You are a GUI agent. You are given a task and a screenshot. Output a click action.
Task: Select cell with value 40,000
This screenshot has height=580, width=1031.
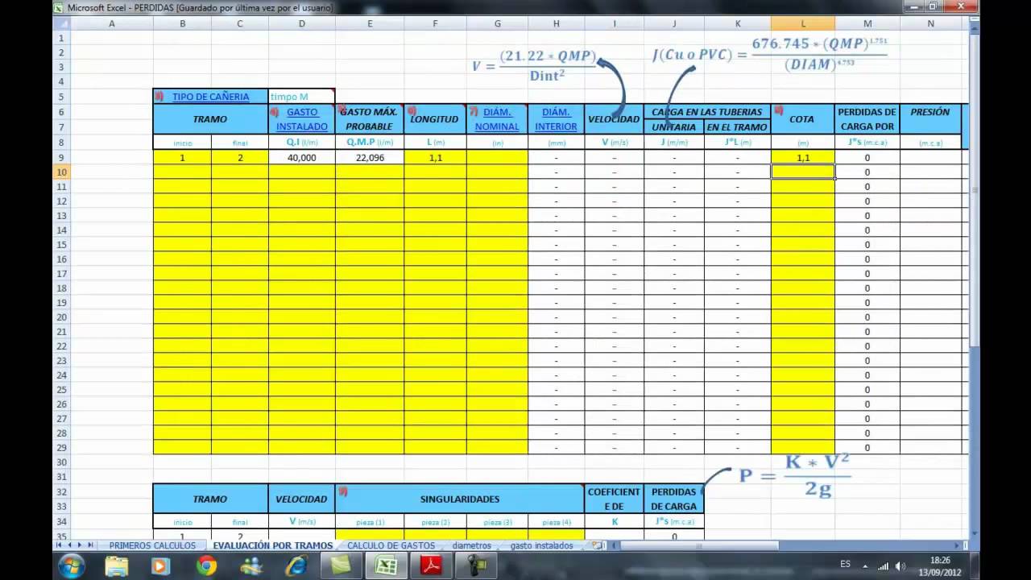[x=302, y=158]
